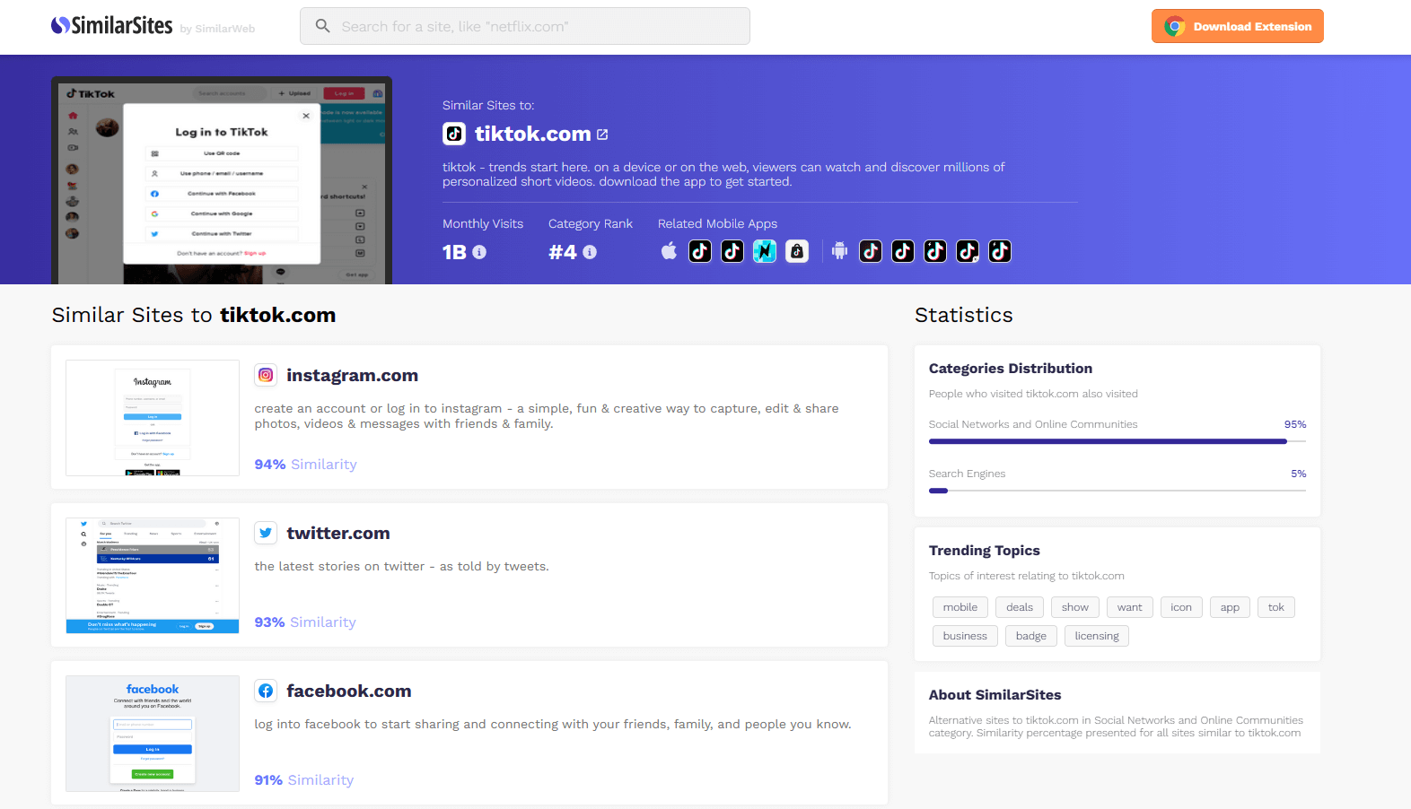
Task: Focus the site search input field
Action: [525, 26]
